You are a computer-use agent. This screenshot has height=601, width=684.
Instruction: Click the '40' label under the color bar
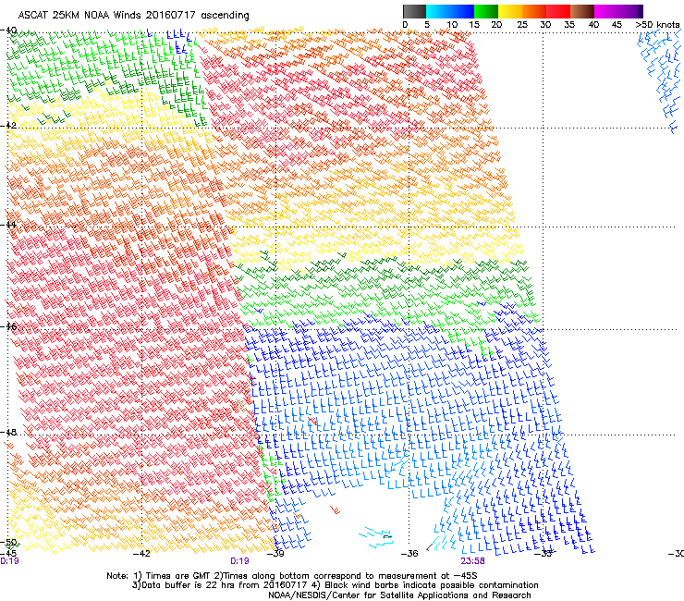[x=593, y=25]
